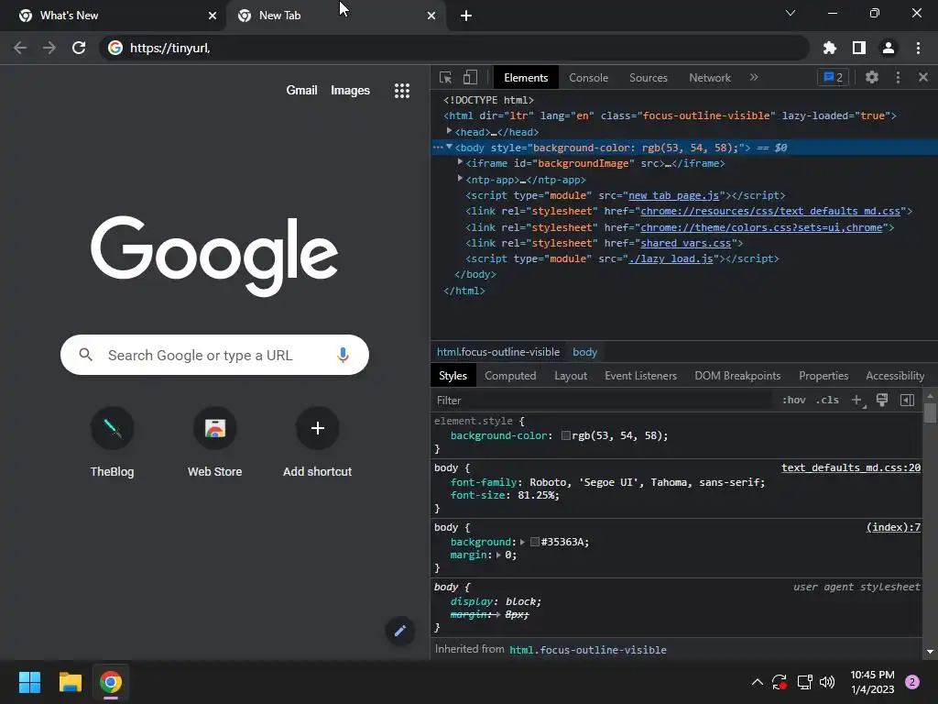Screen dimensions: 938x704
Task: Collapse the body element node
Action: pyautogui.click(x=449, y=147)
